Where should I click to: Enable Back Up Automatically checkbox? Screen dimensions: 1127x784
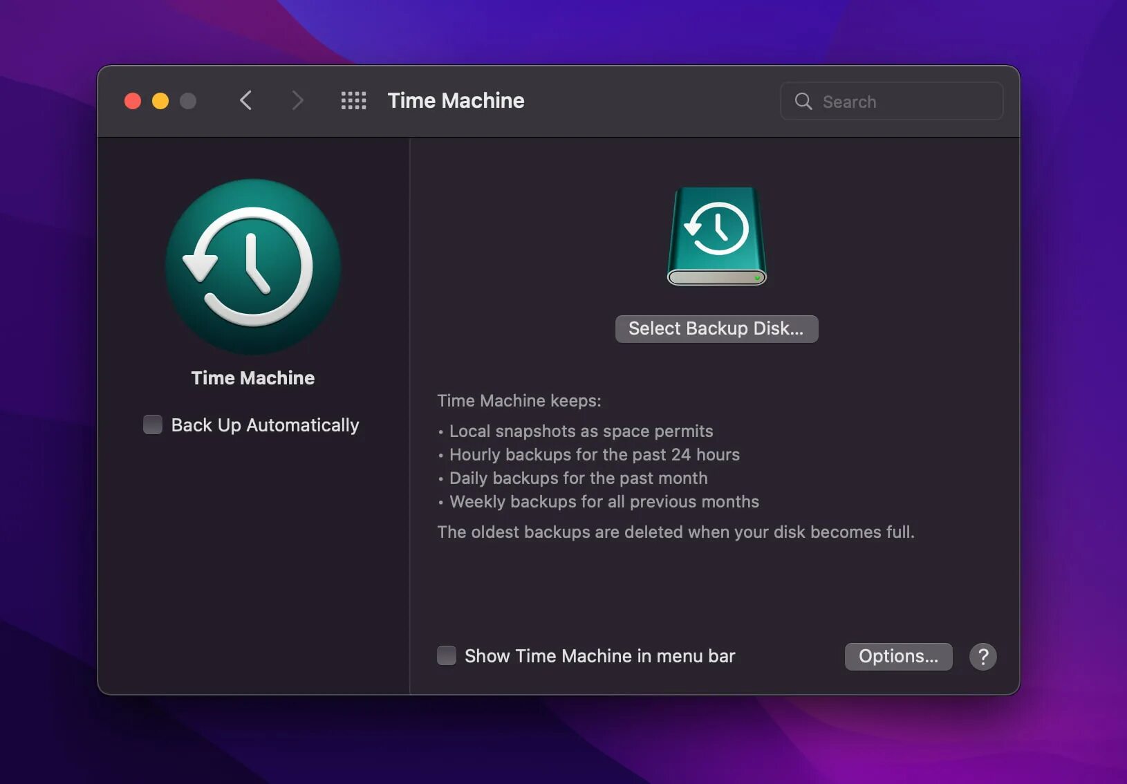click(x=153, y=424)
